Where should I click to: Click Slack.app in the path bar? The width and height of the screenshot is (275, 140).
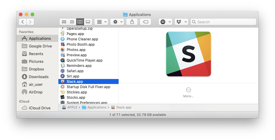click(121, 107)
